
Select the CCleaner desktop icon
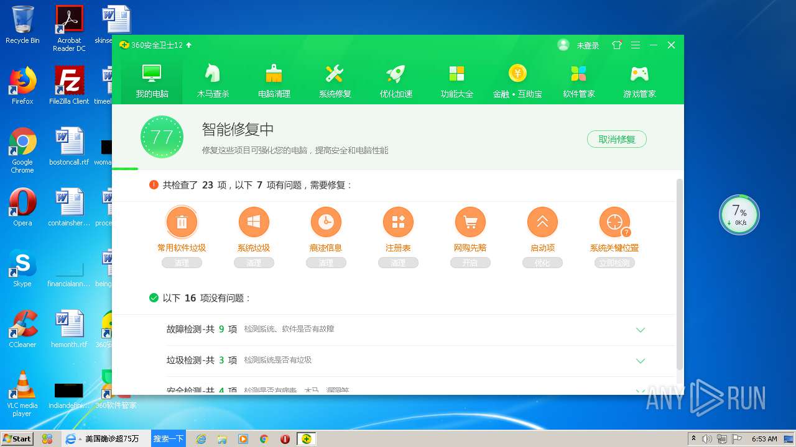[x=22, y=329]
